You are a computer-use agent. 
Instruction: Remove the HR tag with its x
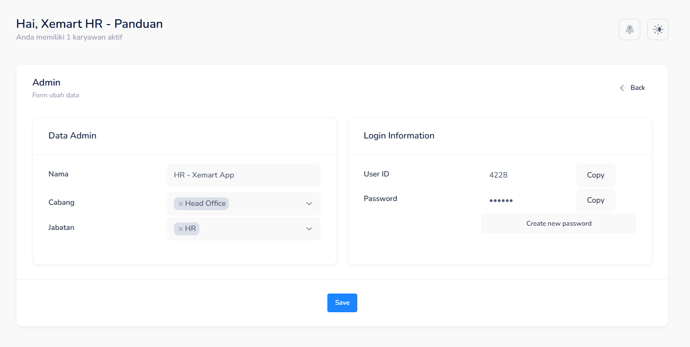click(181, 229)
